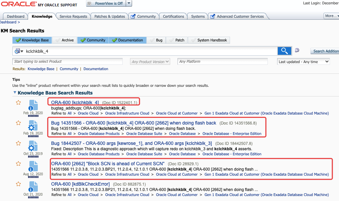The width and height of the screenshot is (339, 201).
Task: Toggle Documentation source filter
Action: pos(128,40)
